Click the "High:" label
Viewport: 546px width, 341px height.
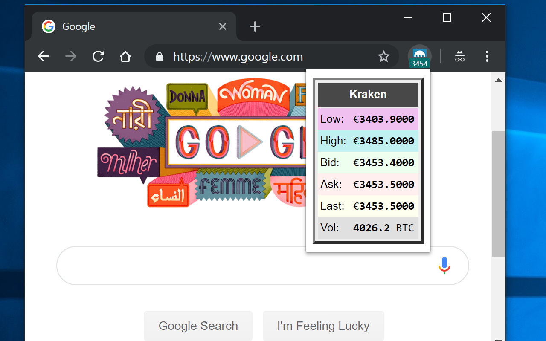333,141
